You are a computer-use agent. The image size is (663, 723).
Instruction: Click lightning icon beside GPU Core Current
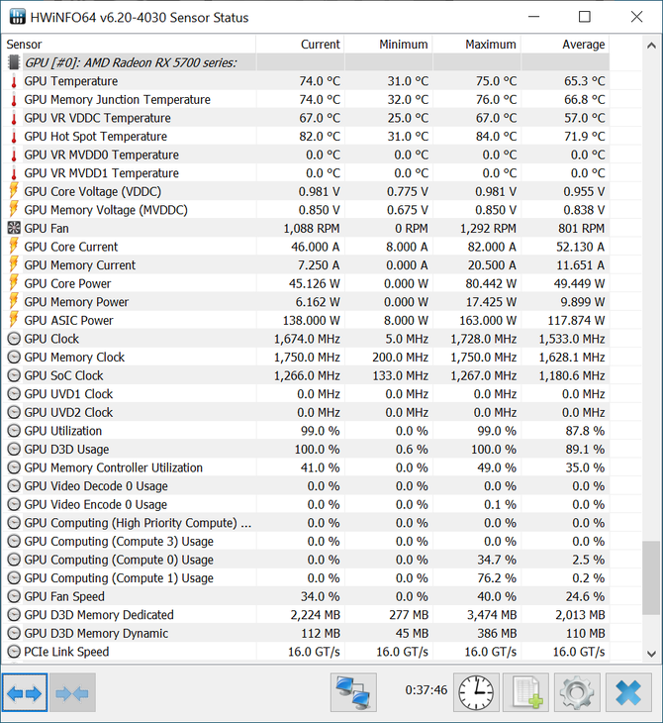pyautogui.click(x=14, y=247)
